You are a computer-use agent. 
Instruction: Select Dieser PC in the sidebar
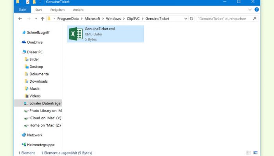pos(34,52)
